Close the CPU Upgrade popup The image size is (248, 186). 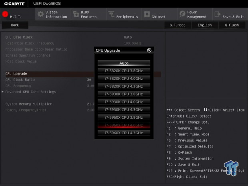tap(149, 50)
